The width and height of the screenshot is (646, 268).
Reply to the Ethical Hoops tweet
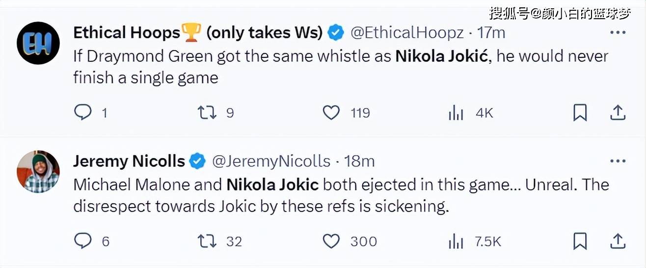(83, 113)
